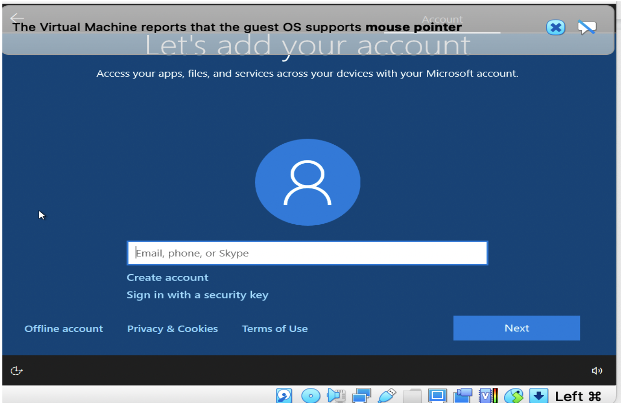Mute the volume speaker icon
The image size is (623, 405).
click(597, 370)
